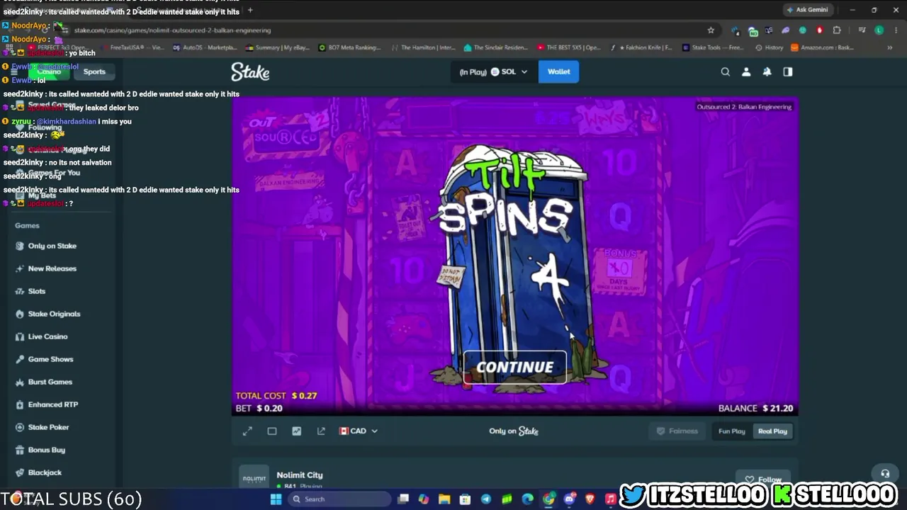Open the History bookmark

(770, 47)
